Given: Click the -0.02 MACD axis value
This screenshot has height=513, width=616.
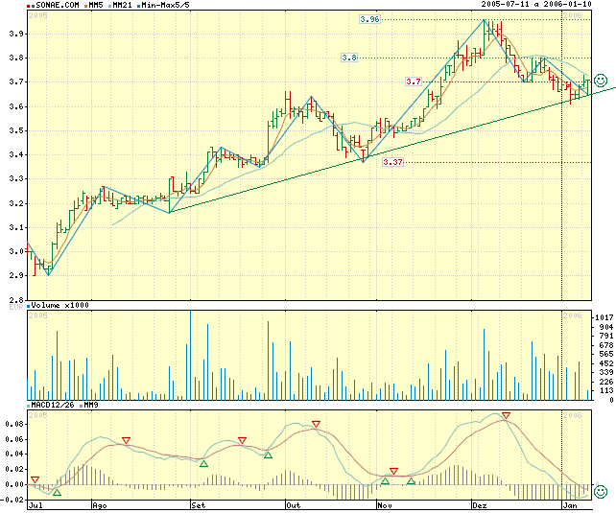Looking at the screenshot, I should point(12,500).
